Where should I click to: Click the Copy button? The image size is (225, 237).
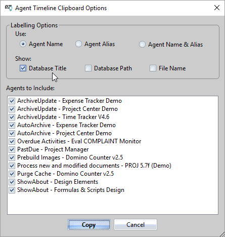click(89, 225)
